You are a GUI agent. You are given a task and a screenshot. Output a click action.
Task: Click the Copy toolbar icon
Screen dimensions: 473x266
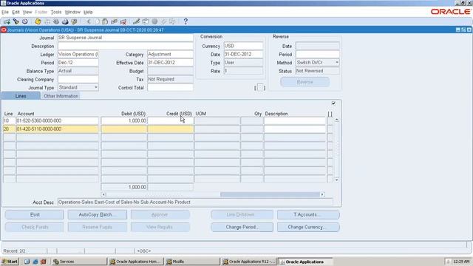[97, 21]
